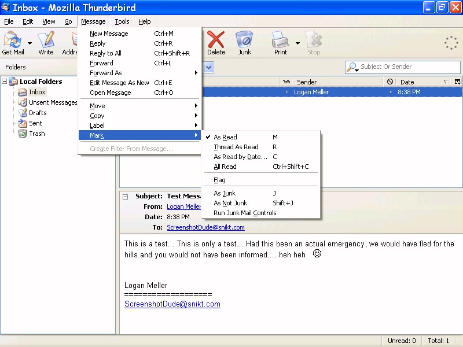This screenshot has height=347, width=463.
Task: Select Reply to All menu entry
Action: 140,53
